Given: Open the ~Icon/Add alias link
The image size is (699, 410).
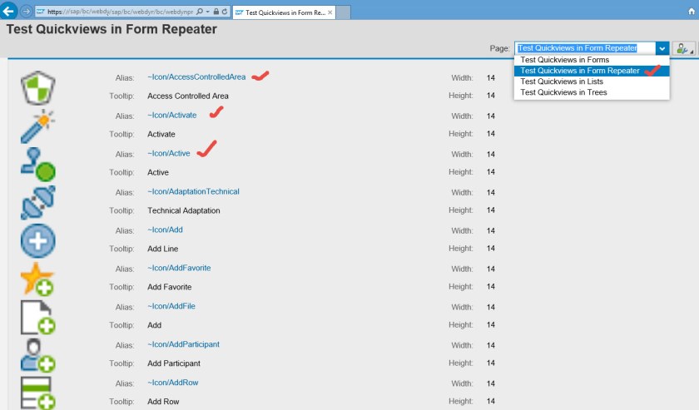Looking at the screenshot, I should pyautogui.click(x=165, y=230).
